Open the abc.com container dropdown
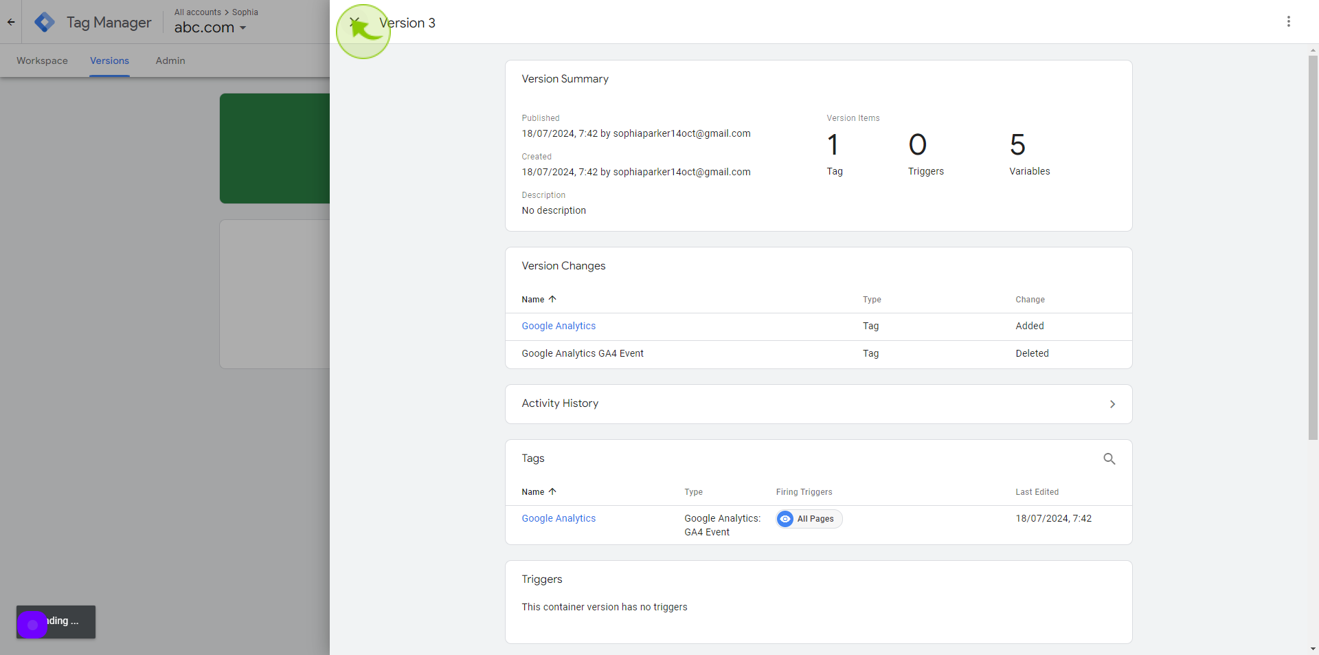This screenshot has height=655, width=1319. pos(210,27)
